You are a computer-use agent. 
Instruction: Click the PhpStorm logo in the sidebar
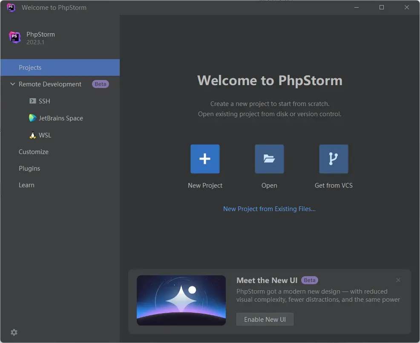(x=15, y=37)
